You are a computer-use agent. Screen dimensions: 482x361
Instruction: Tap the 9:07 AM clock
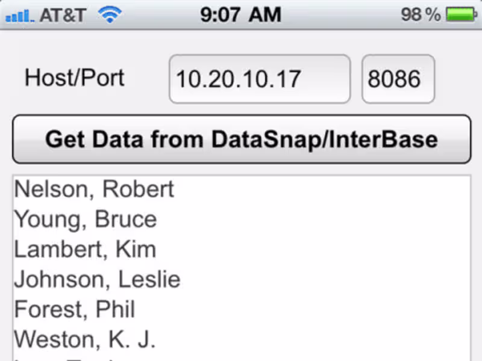[x=240, y=14]
